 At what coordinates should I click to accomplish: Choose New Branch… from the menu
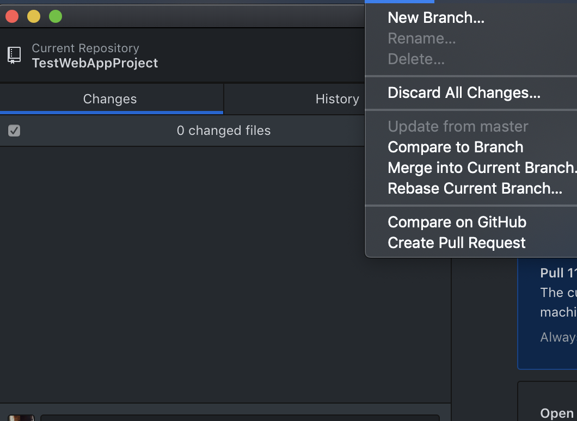[x=471, y=17]
